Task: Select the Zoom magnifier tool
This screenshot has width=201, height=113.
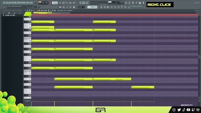Action: click(x=53, y=10)
